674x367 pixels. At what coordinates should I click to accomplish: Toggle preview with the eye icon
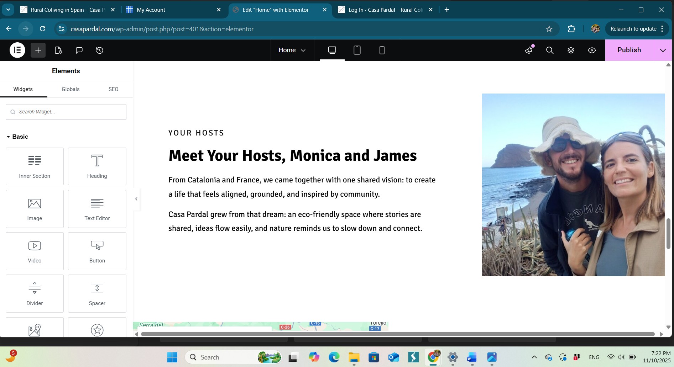coord(592,50)
